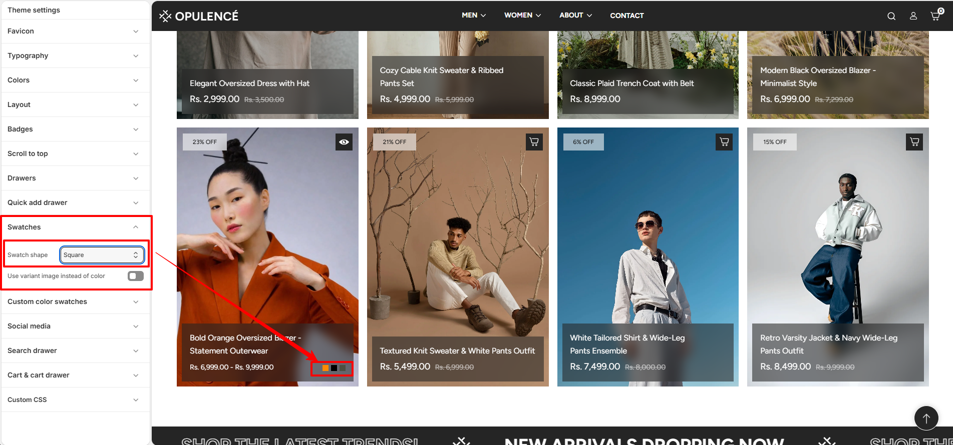Expand the Search drawer section
This screenshot has width=953, height=445.
[75, 350]
